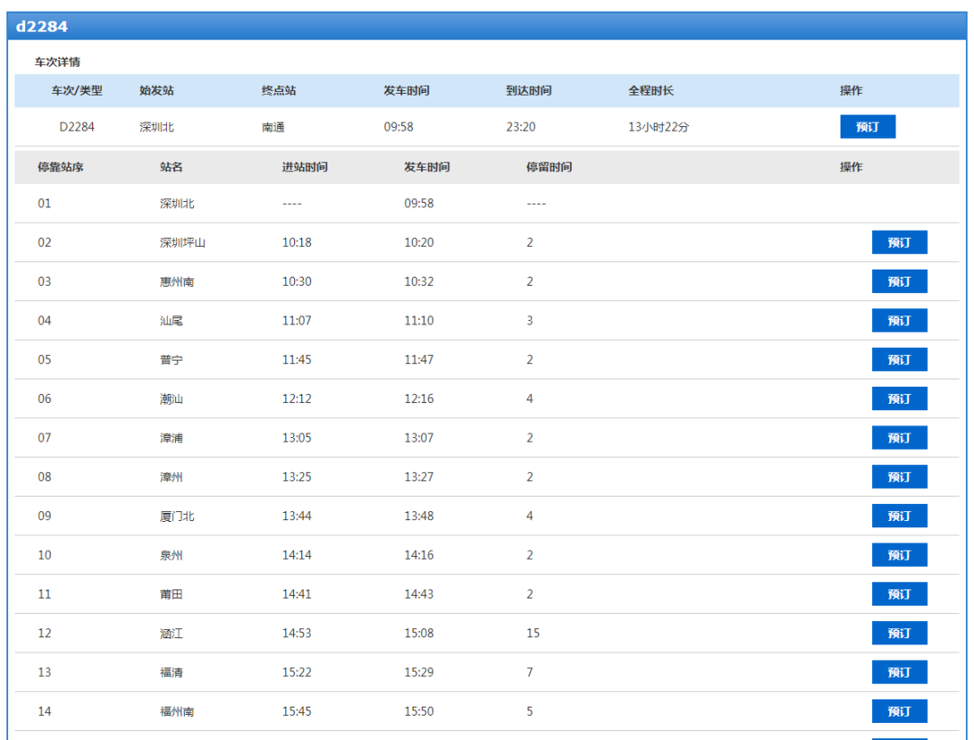Click origin station 深圳北 in summary row

pos(157,127)
